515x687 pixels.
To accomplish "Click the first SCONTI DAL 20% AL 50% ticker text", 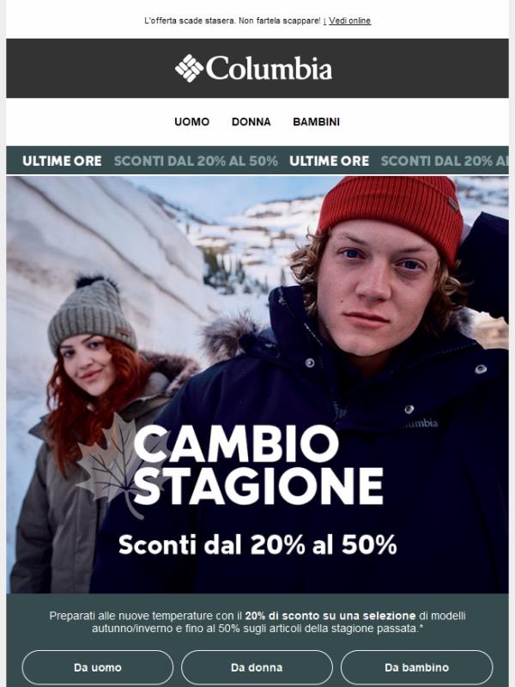I will coord(196,161).
